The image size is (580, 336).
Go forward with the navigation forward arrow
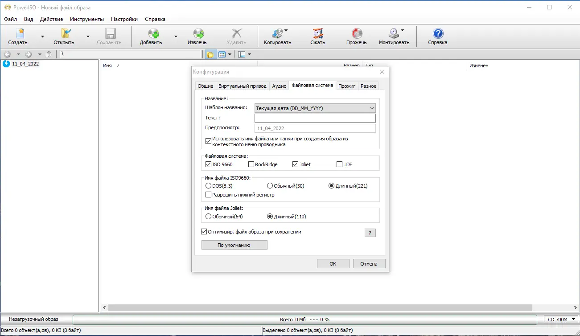(29, 54)
